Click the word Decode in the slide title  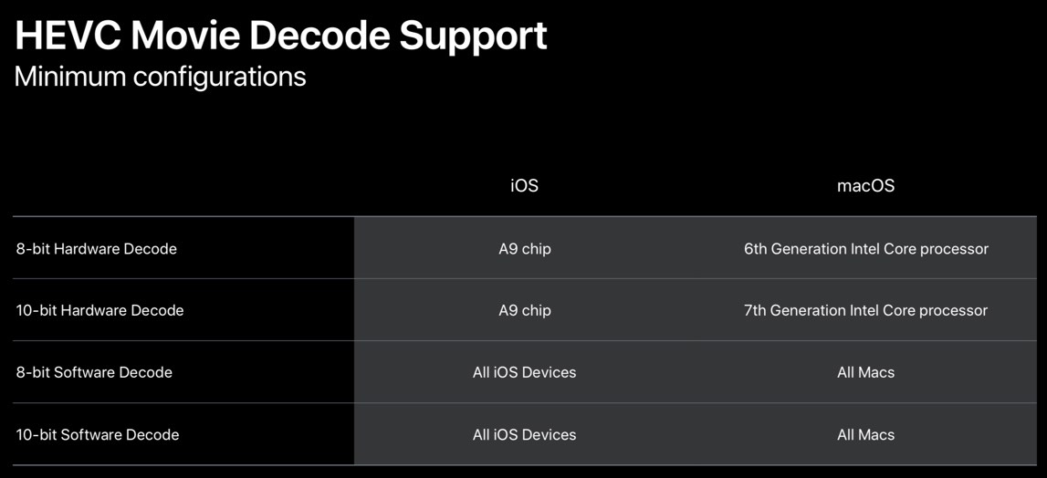(322, 36)
